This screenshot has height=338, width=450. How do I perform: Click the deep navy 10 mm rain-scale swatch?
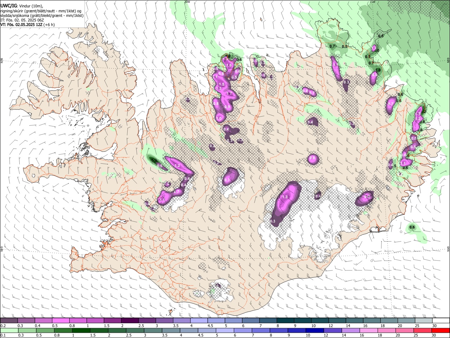pos(315,330)
